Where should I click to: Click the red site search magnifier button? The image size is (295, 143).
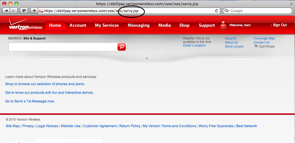point(122,47)
